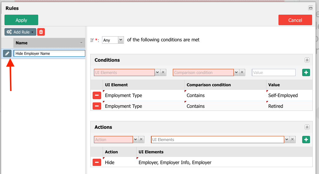319x174 pixels.
Task: Remove the Retired condition row
Action: (97, 106)
